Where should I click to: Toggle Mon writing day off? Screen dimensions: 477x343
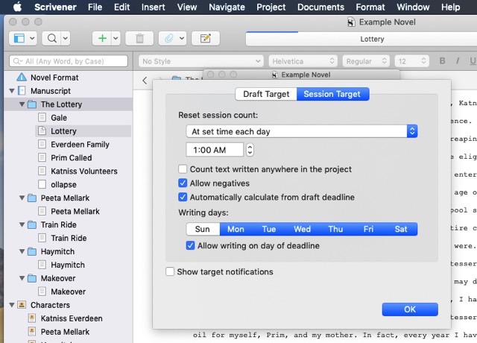236,229
